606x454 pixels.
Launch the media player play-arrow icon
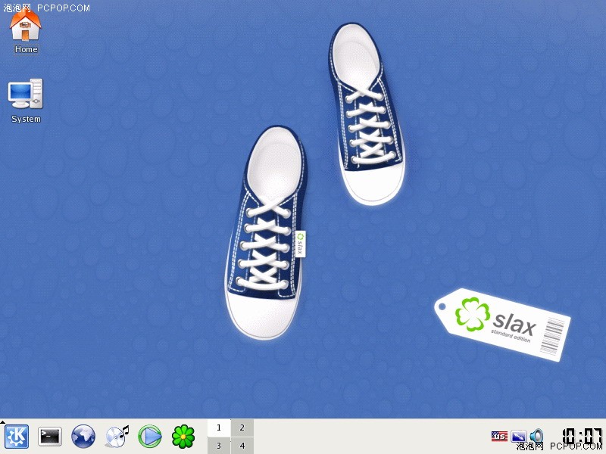(x=149, y=437)
